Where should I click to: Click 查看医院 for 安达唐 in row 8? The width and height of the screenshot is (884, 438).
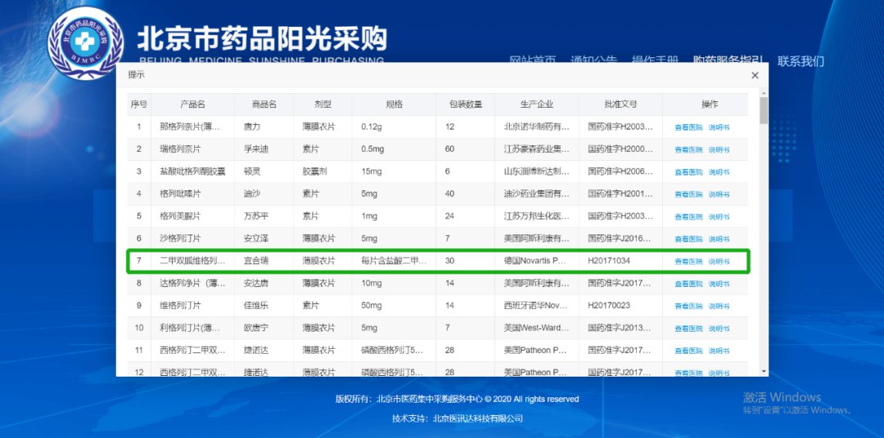(x=688, y=284)
